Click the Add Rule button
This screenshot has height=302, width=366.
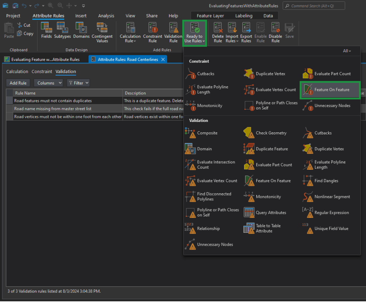[18, 83]
